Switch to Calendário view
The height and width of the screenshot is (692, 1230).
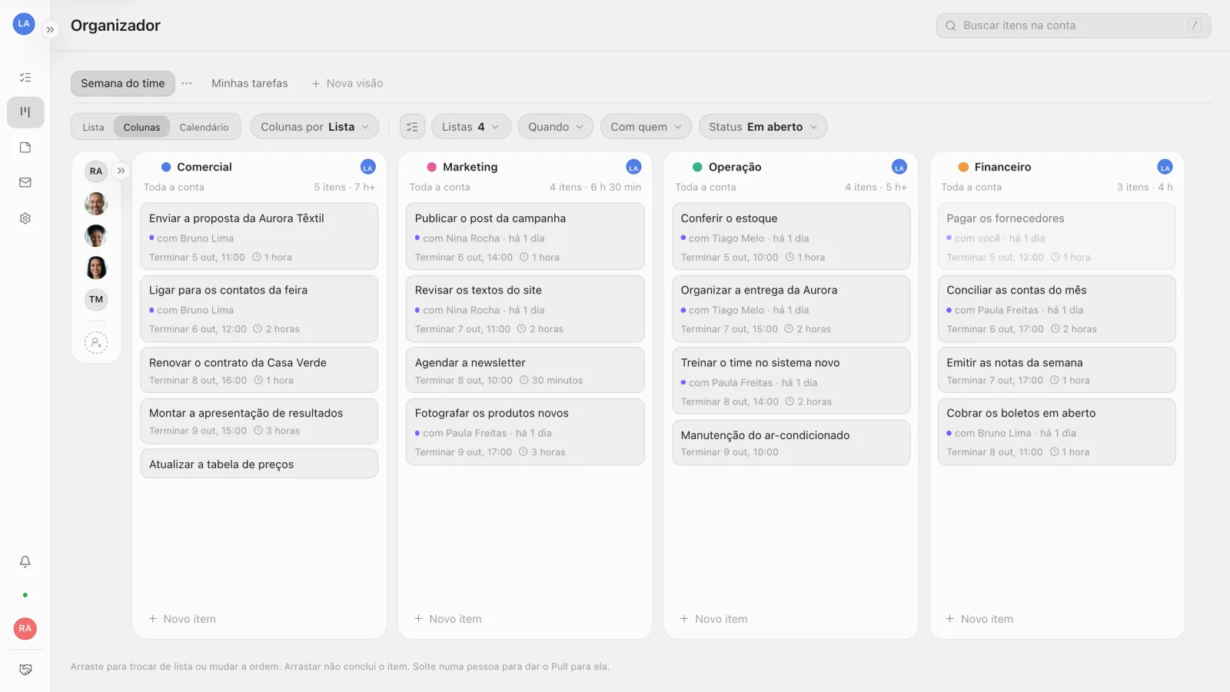point(204,128)
